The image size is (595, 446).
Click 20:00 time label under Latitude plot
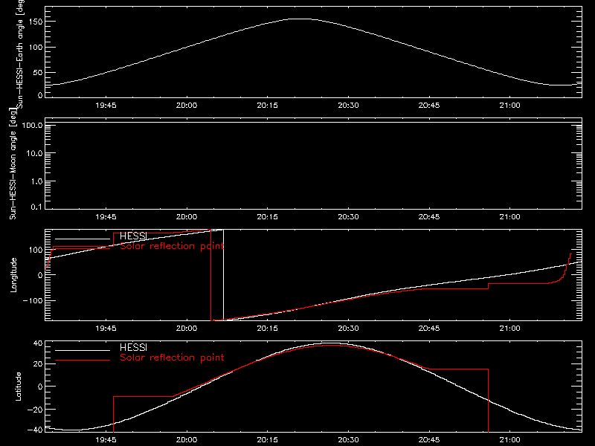coord(187,439)
